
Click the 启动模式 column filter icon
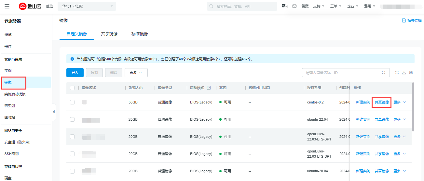pos(209,88)
